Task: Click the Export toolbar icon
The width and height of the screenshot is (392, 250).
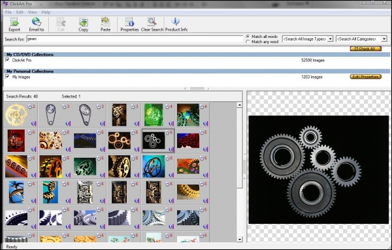Action: click(14, 24)
